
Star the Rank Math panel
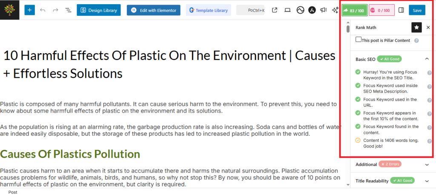coord(416,27)
